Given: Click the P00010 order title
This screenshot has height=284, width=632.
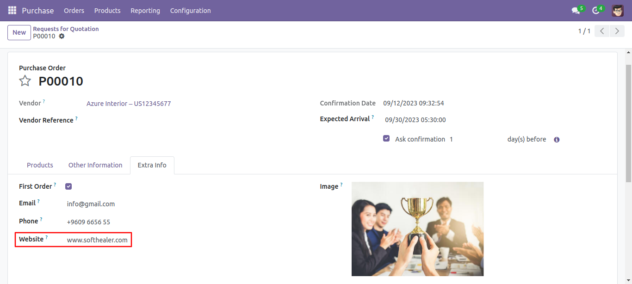Looking at the screenshot, I should click(61, 81).
